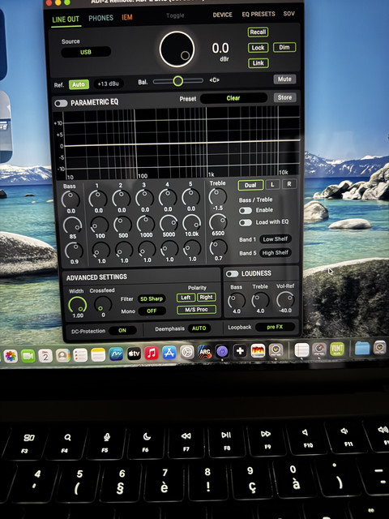
Task: Click the balance slider handle
Action: point(178,81)
